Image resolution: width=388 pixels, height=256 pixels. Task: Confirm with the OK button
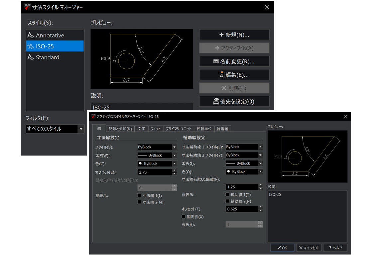click(282, 248)
